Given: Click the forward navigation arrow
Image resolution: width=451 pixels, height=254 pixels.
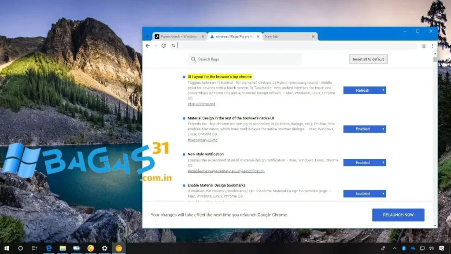Looking at the screenshot, I should click(155, 46).
